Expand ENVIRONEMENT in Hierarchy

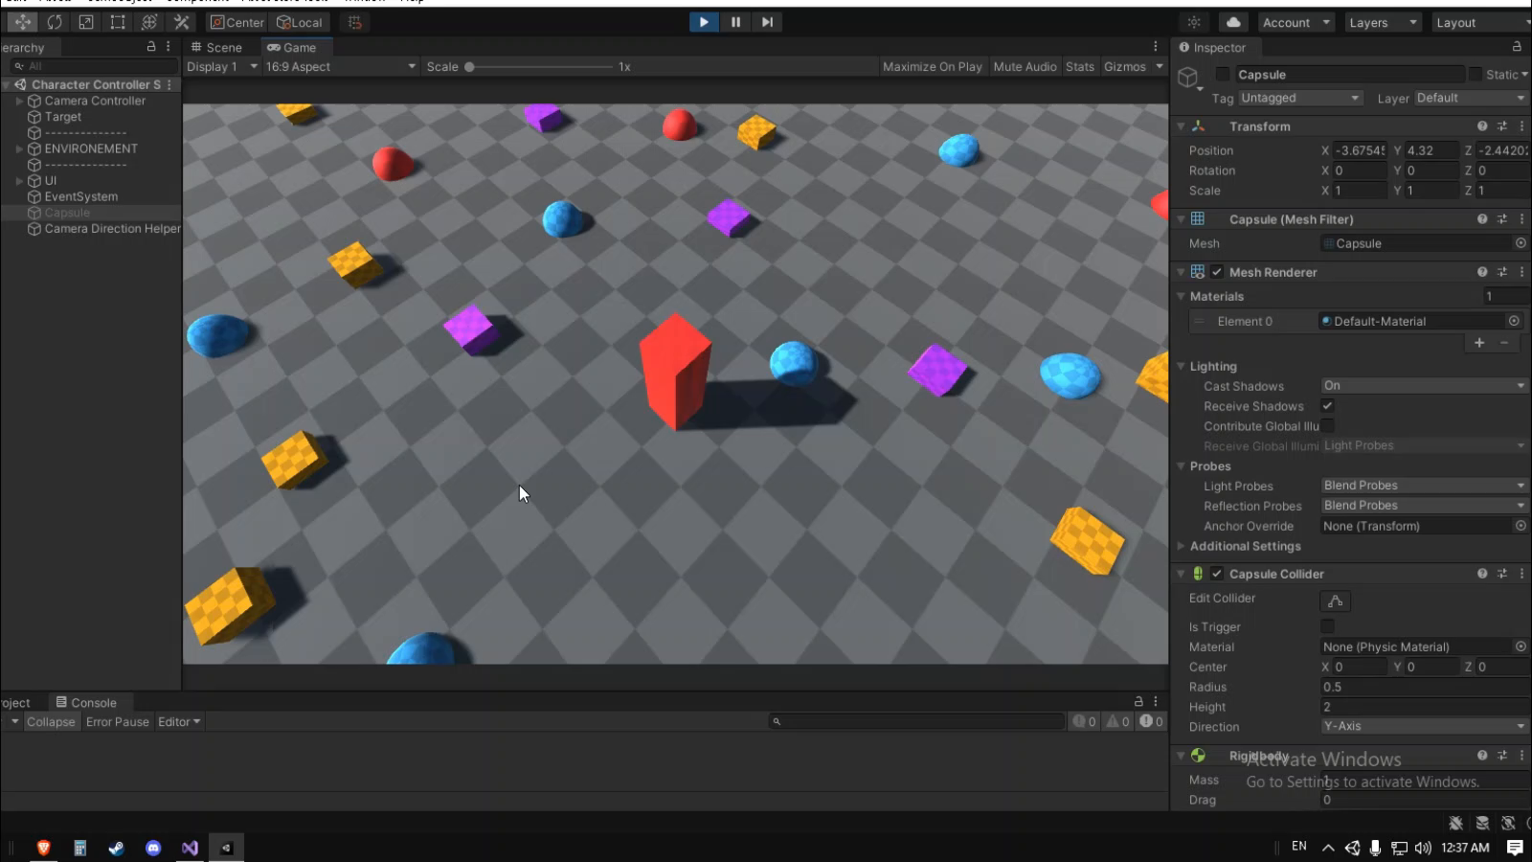(19, 148)
